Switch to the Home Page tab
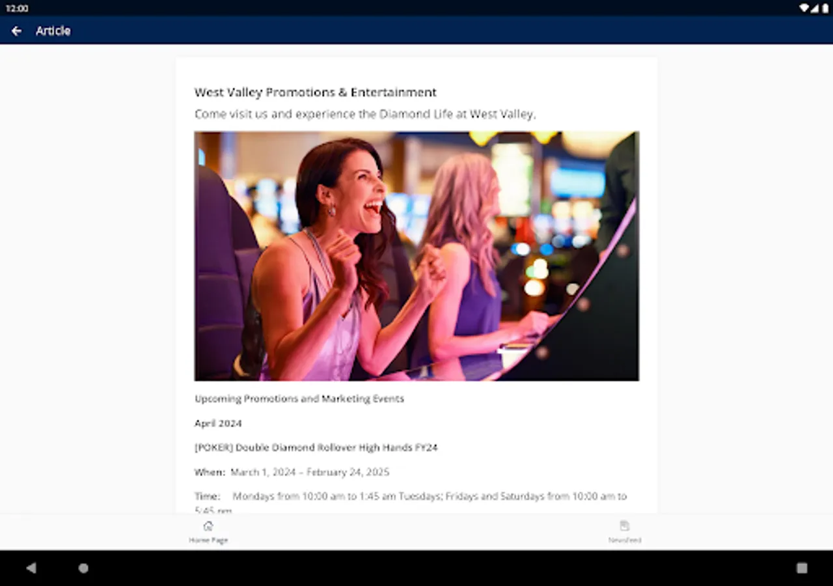Screen dimensions: 833x586 tap(208, 532)
